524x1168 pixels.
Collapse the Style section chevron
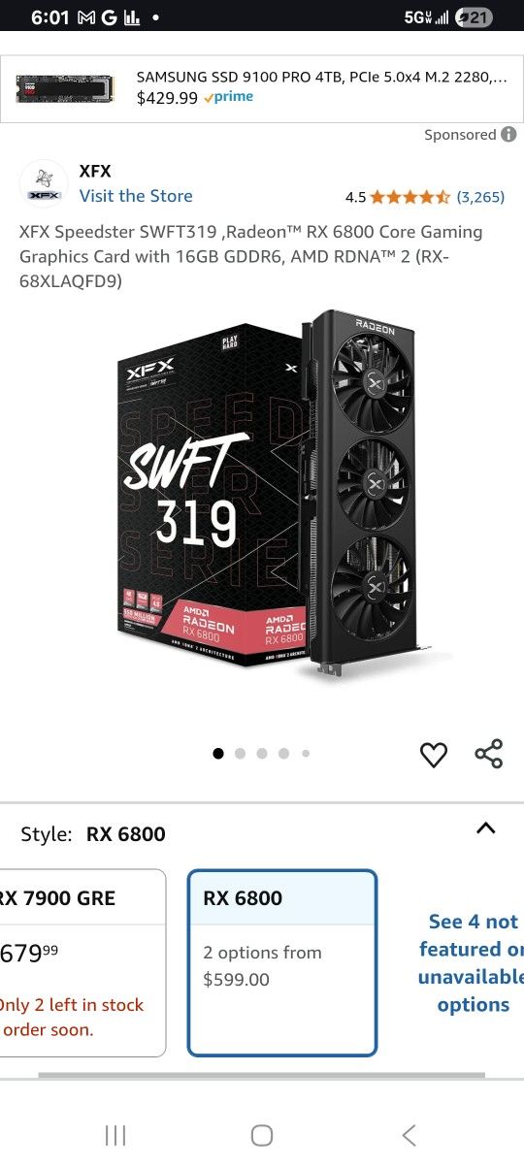(x=486, y=828)
